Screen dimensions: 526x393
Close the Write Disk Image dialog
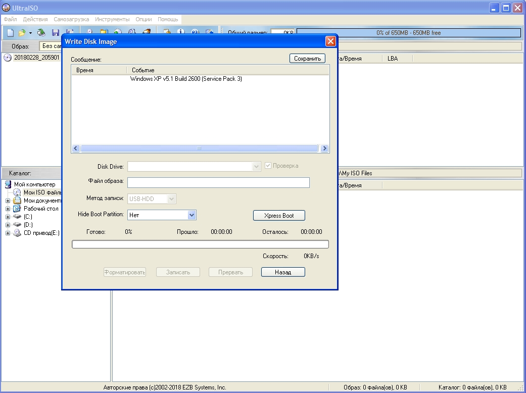330,41
